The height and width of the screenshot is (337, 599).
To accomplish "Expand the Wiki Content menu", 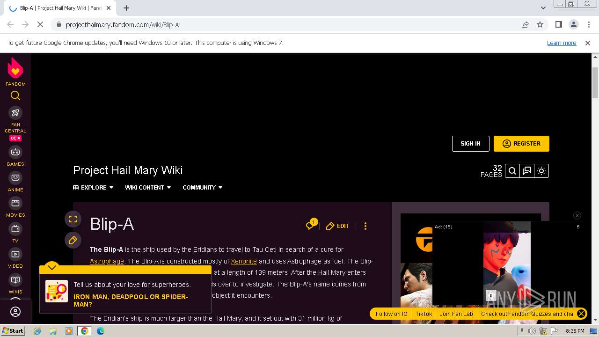I will coord(148,187).
